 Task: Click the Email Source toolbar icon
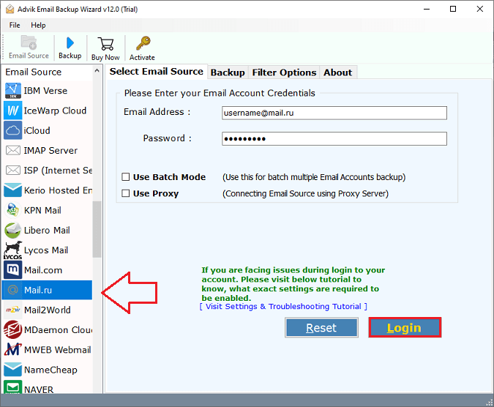(x=29, y=42)
